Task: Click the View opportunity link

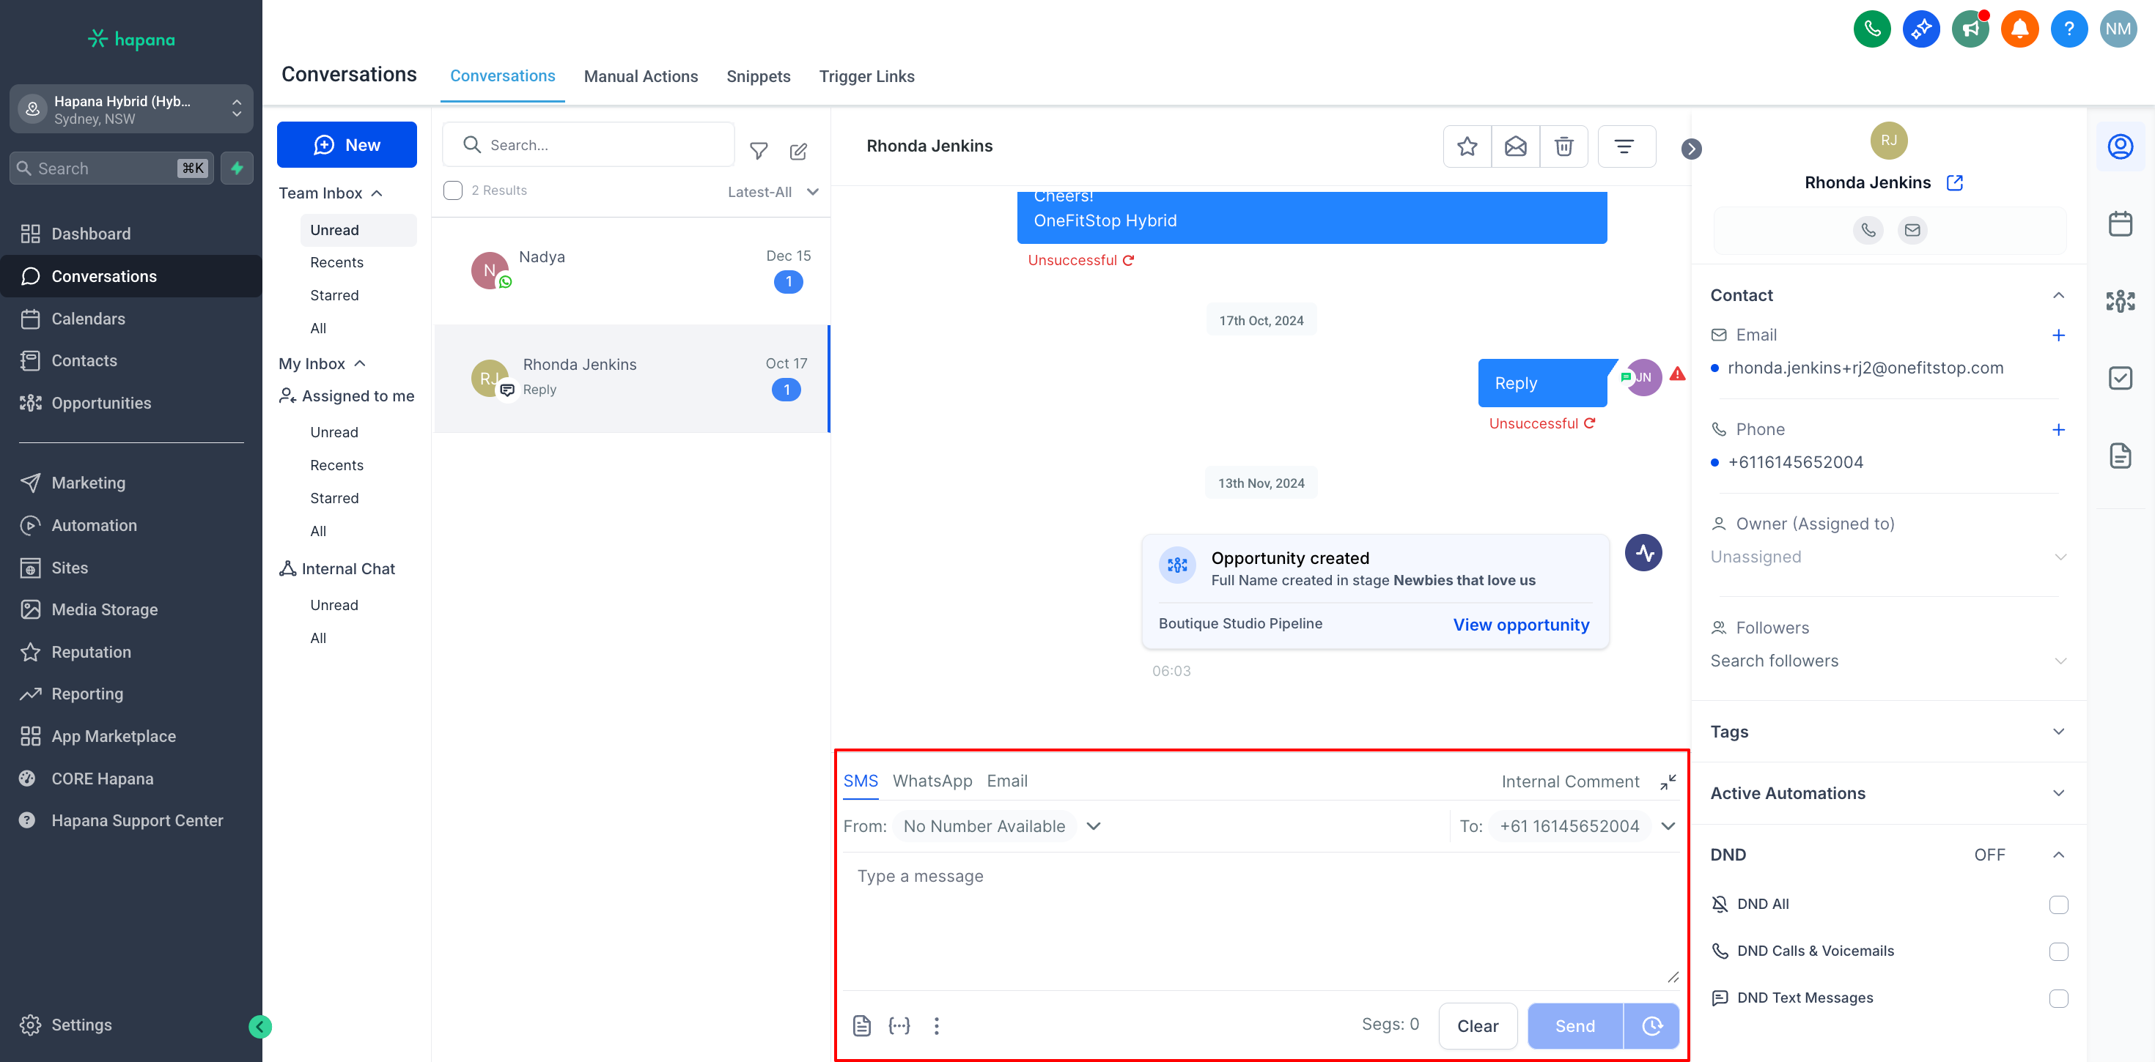Action: (x=1520, y=625)
